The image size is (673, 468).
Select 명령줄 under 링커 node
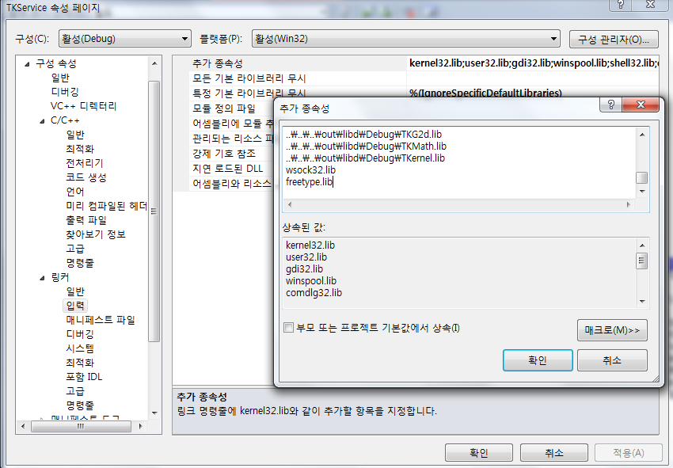tap(80, 405)
